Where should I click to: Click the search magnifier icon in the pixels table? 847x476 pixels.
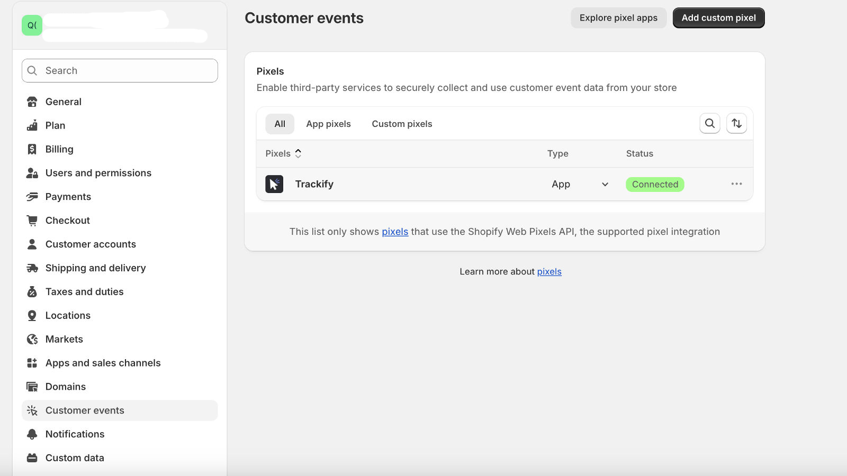(710, 123)
